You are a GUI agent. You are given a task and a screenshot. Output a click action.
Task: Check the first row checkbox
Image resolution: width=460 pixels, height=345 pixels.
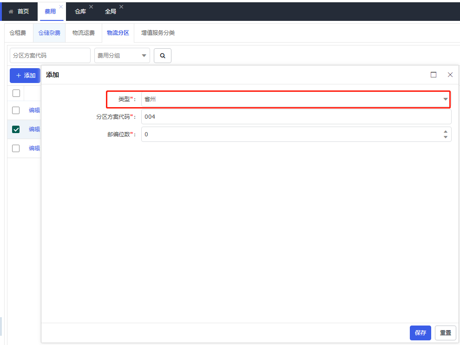coord(16,110)
